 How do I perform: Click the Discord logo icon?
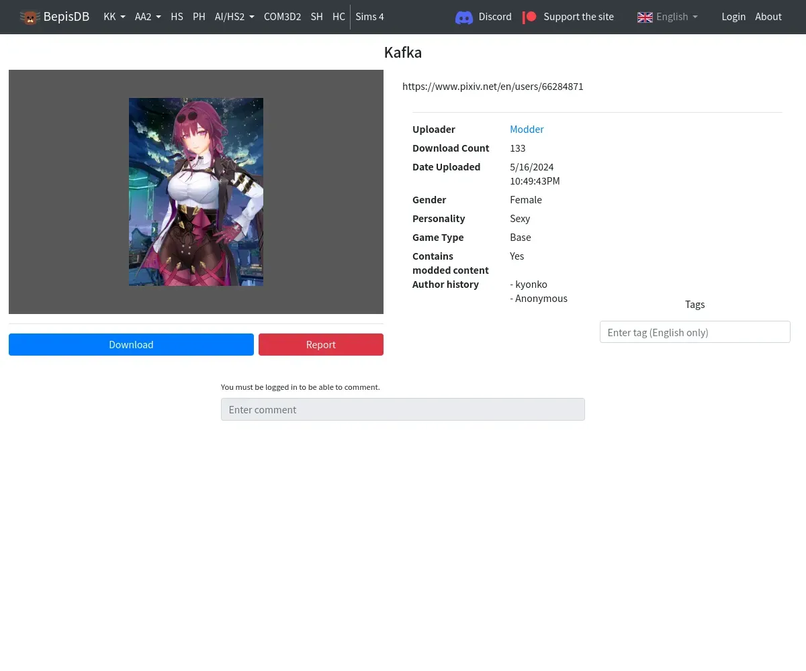464,17
